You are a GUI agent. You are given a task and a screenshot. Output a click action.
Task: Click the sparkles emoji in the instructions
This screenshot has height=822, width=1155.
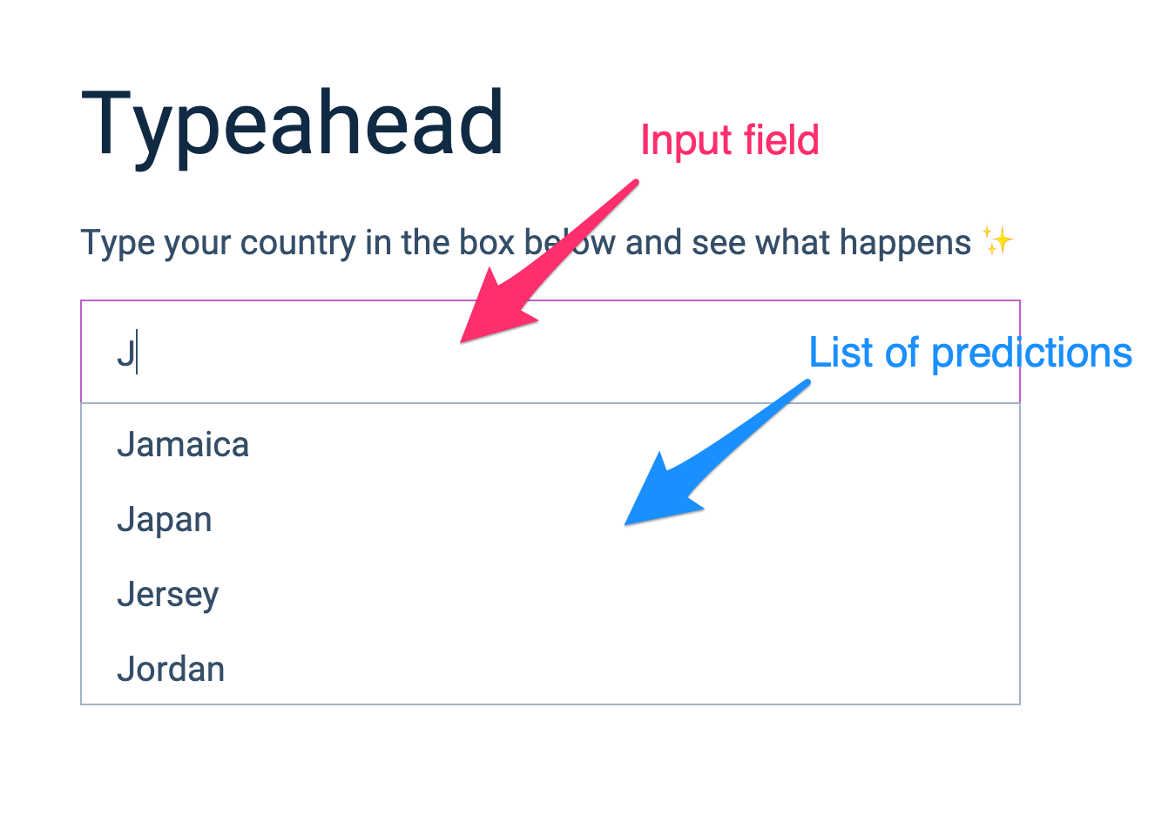(x=998, y=241)
